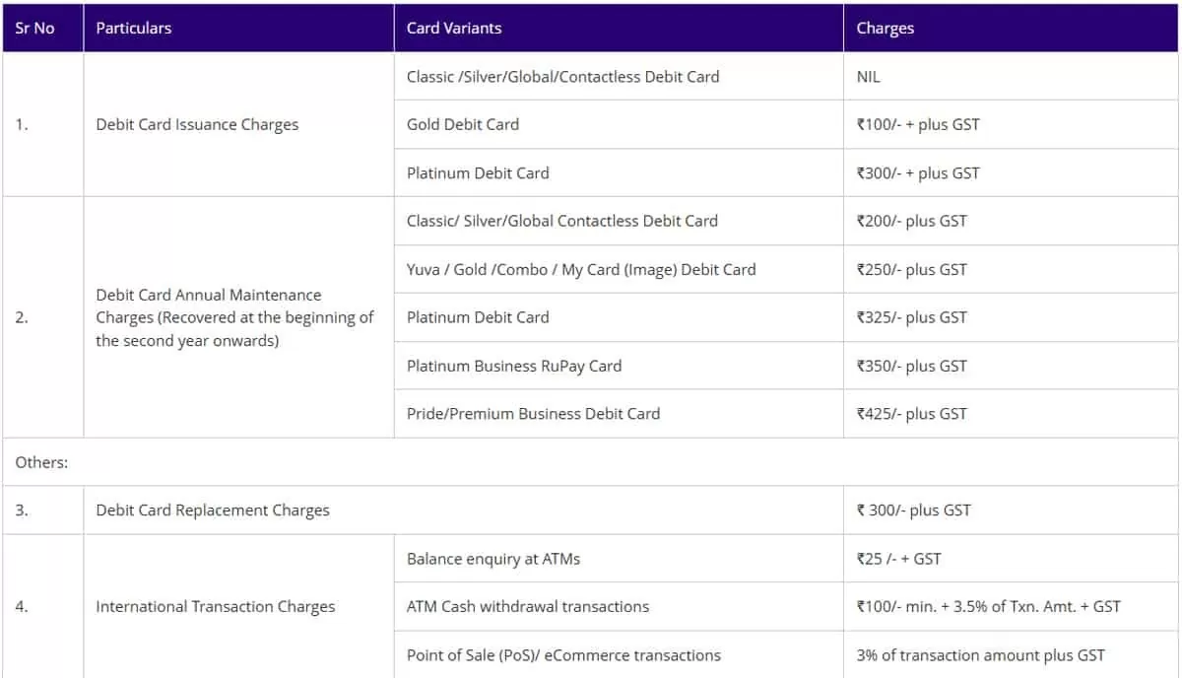Click the Particulars column header

134,28
